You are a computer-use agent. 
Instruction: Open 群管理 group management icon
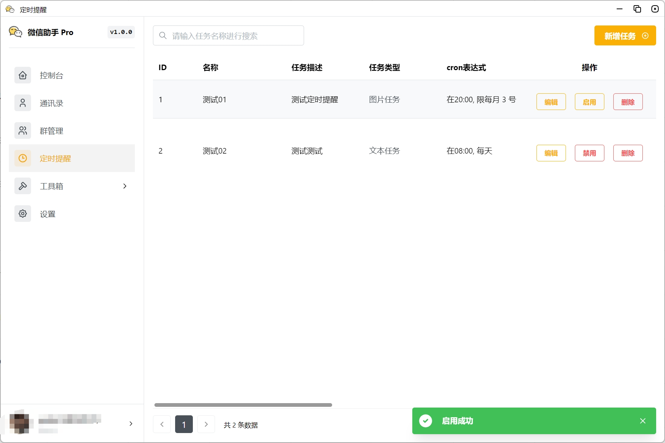coord(23,130)
